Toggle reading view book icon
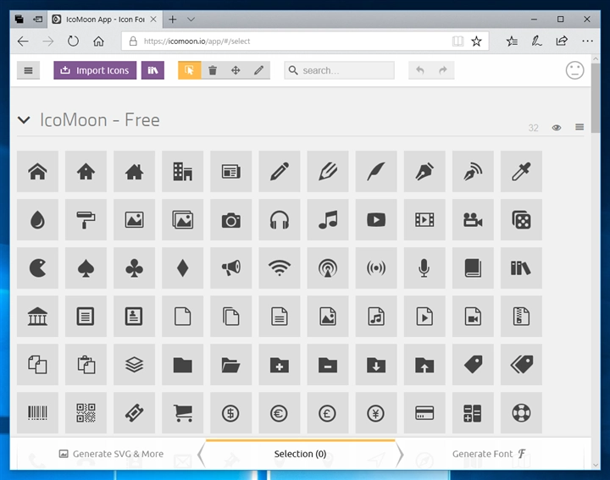 tap(457, 41)
